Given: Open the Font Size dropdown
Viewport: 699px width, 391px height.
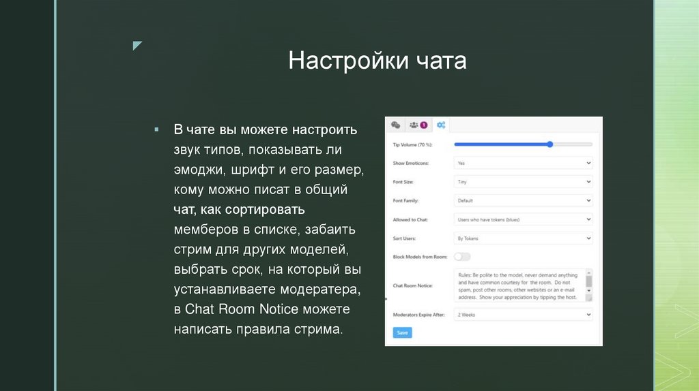Looking at the screenshot, I should coord(523,182).
